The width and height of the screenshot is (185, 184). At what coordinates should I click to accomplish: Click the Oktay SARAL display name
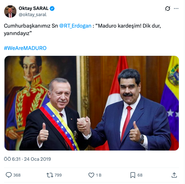pos(34,8)
